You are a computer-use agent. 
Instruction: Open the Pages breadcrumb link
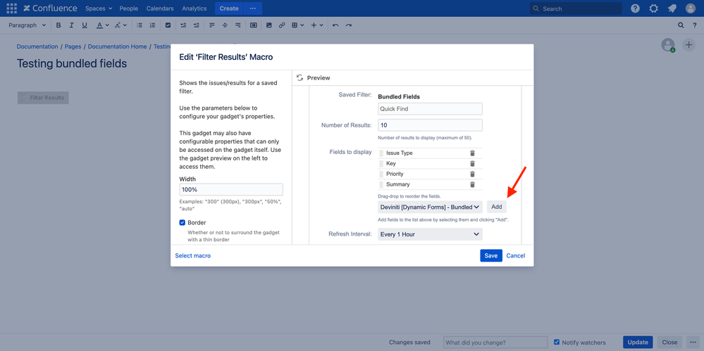[73, 46]
